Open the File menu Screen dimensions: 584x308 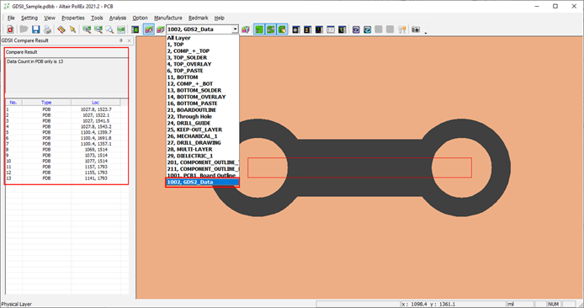pos(11,18)
